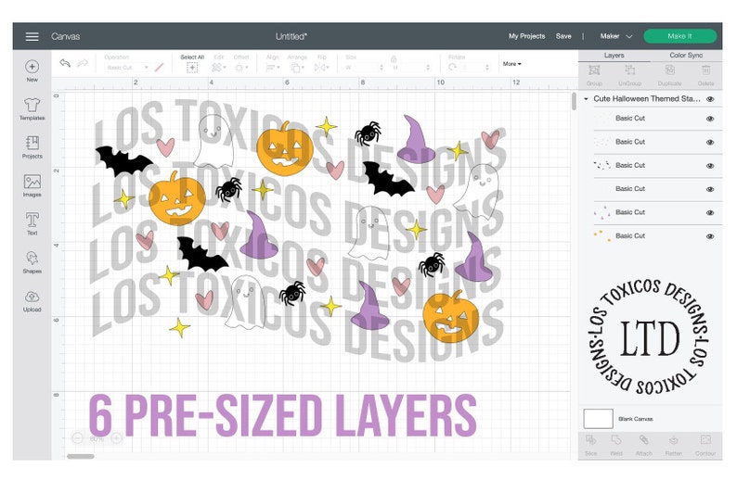Select the Text tool
This screenshot has height=481, width=737.
[x=32, y=223]
